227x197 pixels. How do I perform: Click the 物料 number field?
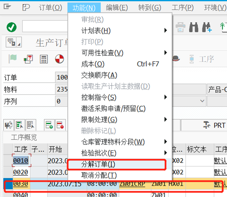point(62,89)
